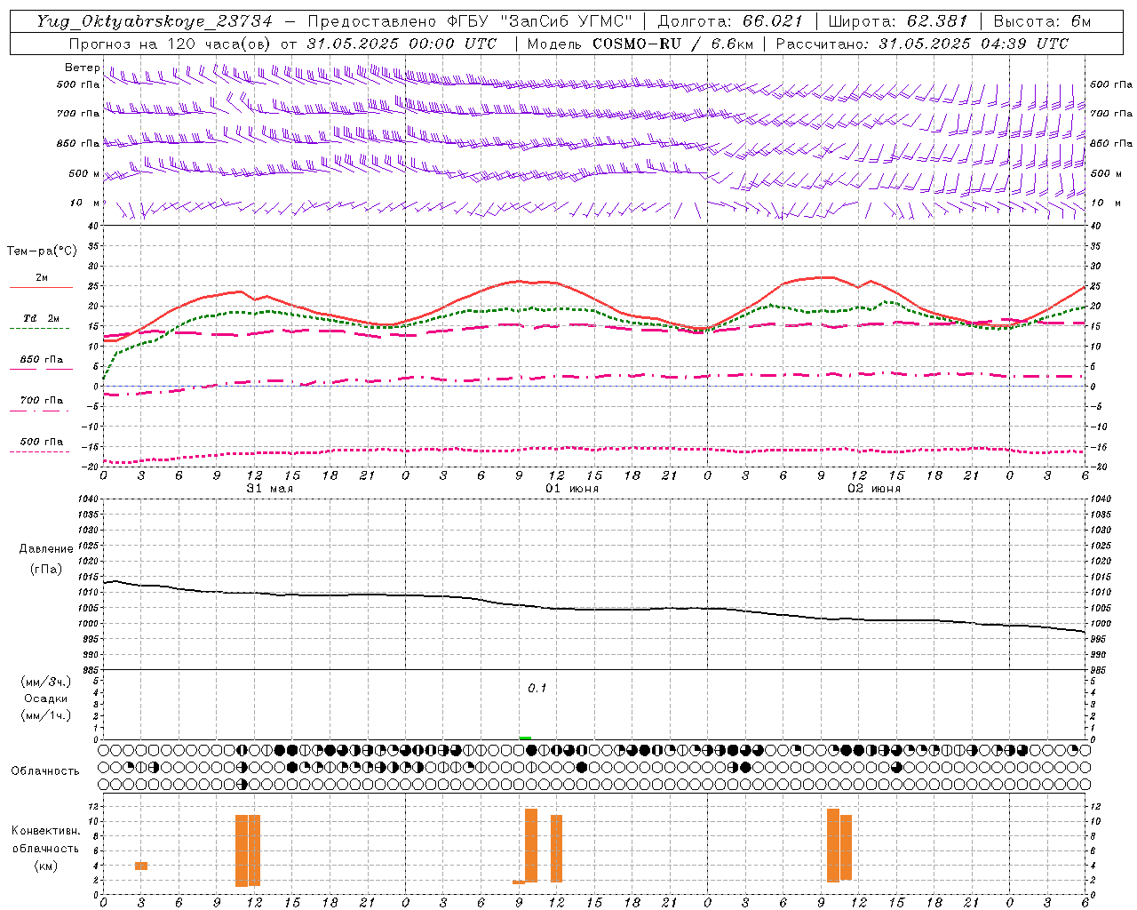1137x910 pixels.
Task: Click the 10 м wind level label on left
Action: tap(84, 203)
